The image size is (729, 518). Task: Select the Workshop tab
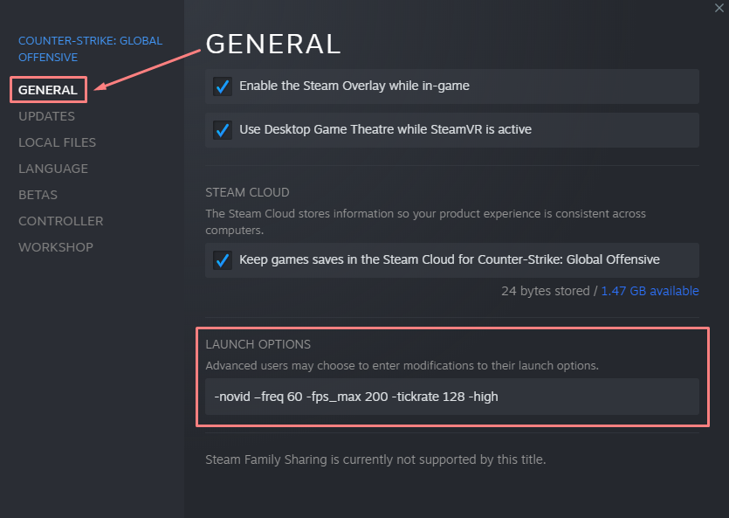[55, 247]
